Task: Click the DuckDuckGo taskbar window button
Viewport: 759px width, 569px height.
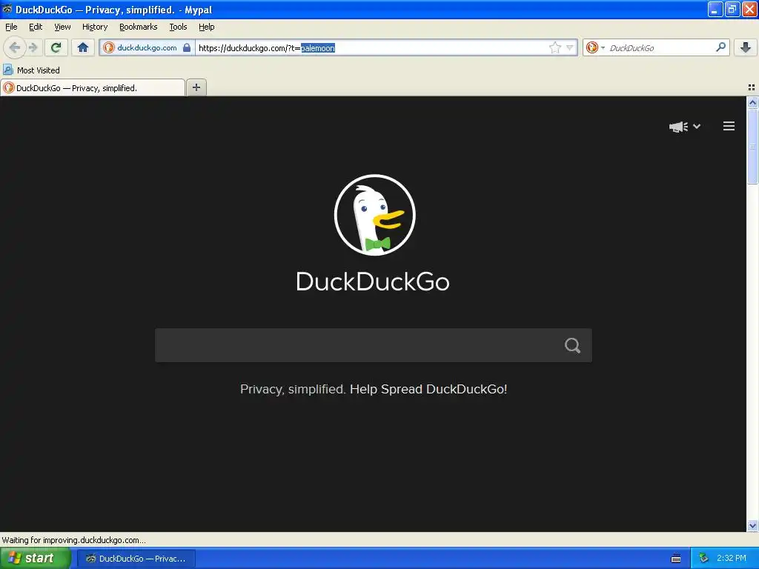Action: 136,559
